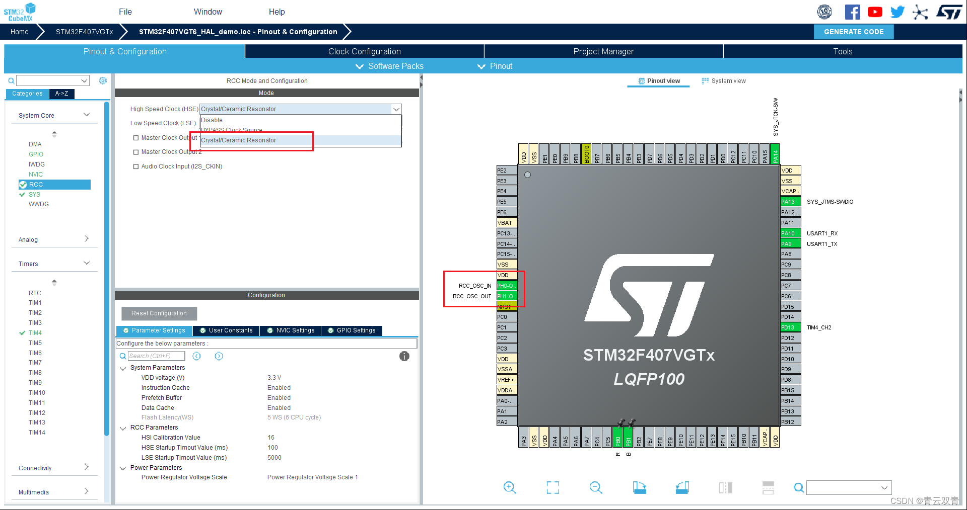This screenshot has height=510, width=967.
Task: Rotate chip counter-clockwise icon
Action: coord(682,487)
